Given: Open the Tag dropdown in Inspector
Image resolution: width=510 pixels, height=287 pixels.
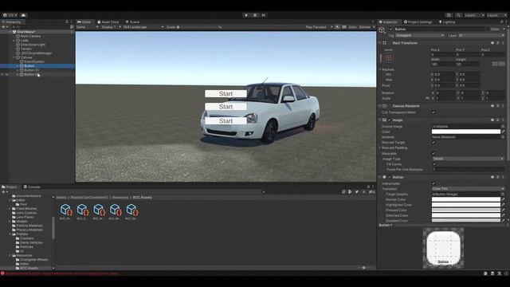Looking at the screenshot, I should [420, 35].
